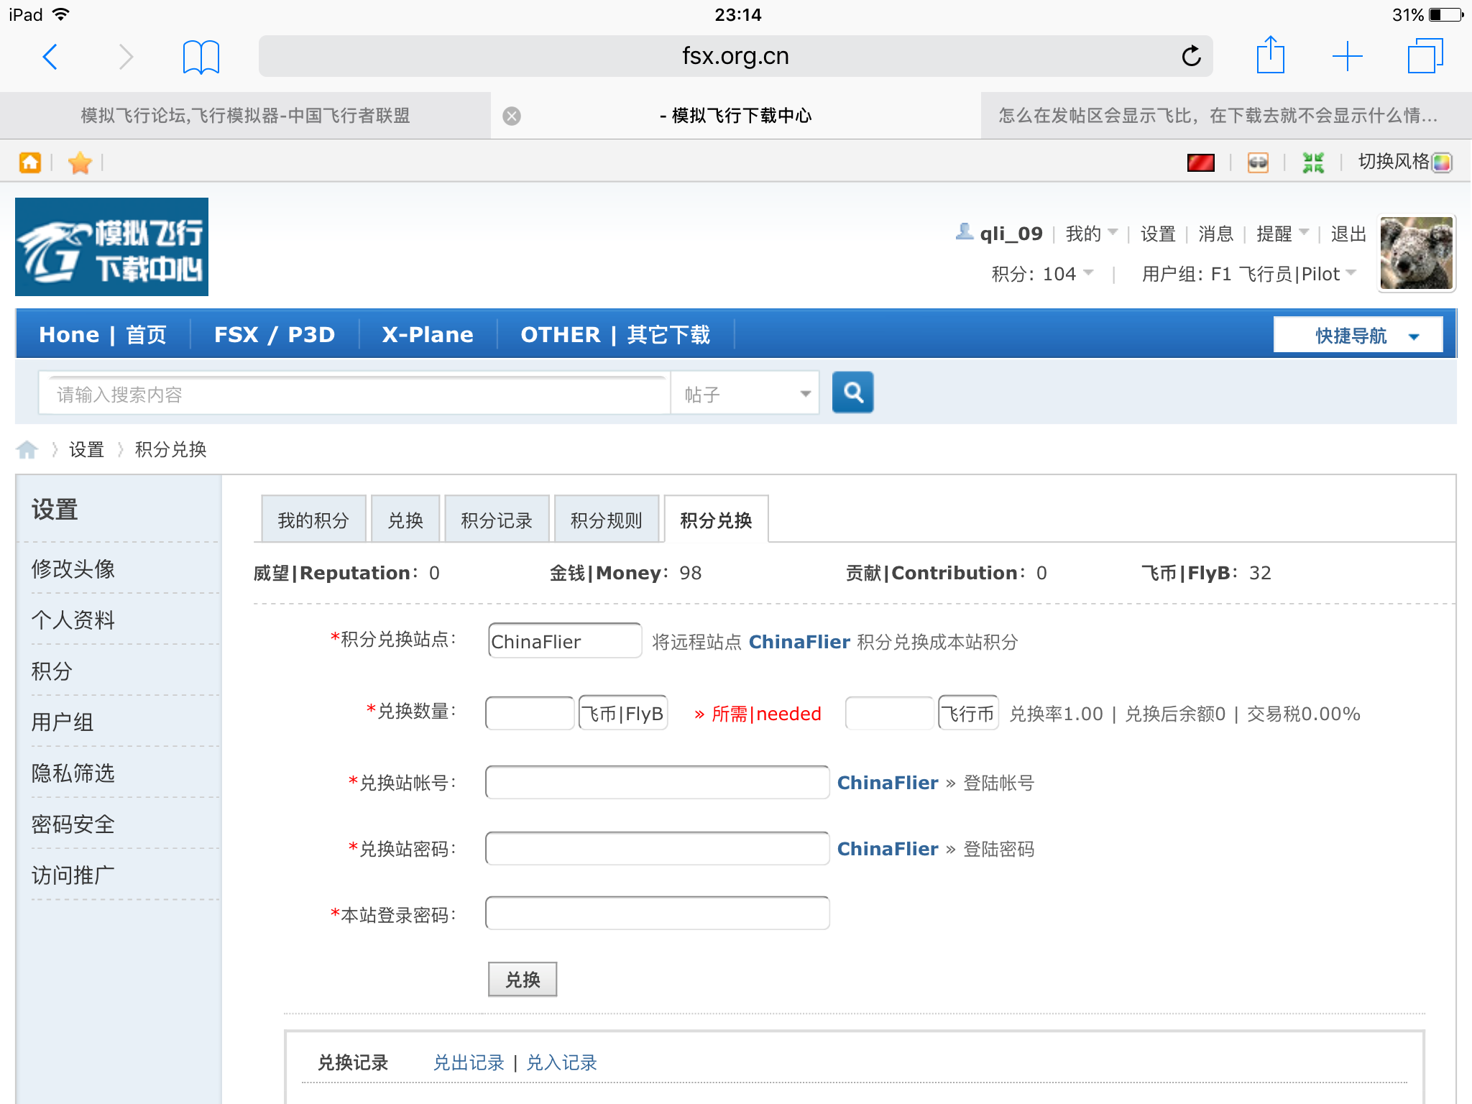Open 访问推广 in sidebar
This screenshot has height=1104, width=1472.
click(73, 875)
